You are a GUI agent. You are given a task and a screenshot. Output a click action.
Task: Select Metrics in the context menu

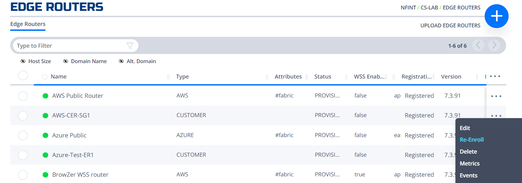point(470,163)
